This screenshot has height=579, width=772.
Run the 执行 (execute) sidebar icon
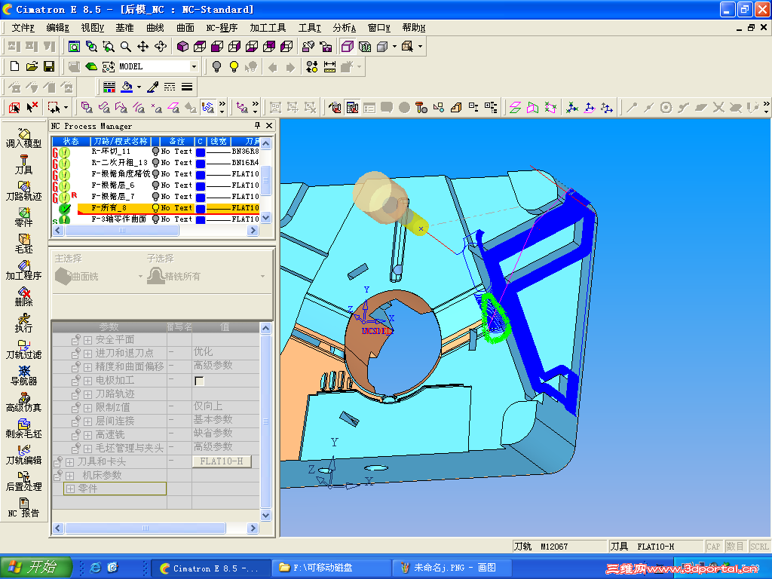23,323
